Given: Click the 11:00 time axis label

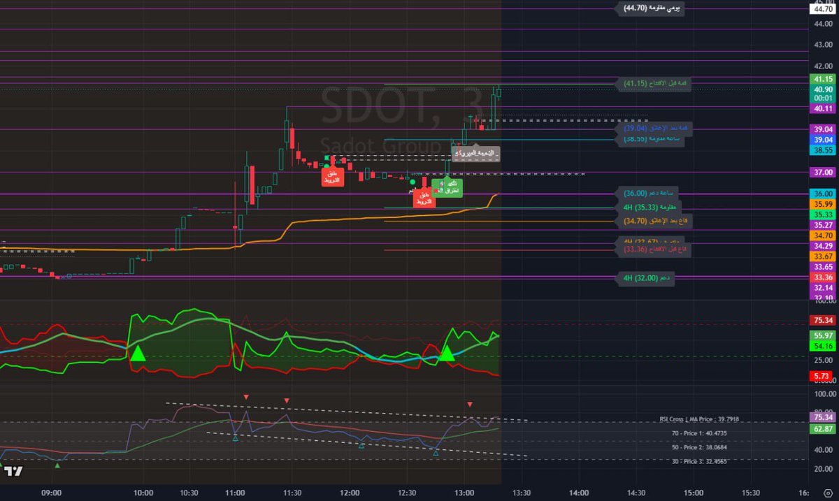Looking at the screenshot, I should (x=236, y=492).
